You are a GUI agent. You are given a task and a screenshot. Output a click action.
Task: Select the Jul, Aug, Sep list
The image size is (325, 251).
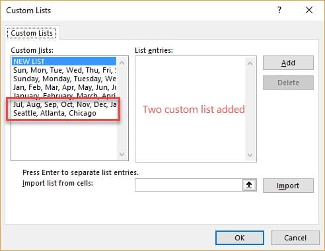(x=64, y=104)
